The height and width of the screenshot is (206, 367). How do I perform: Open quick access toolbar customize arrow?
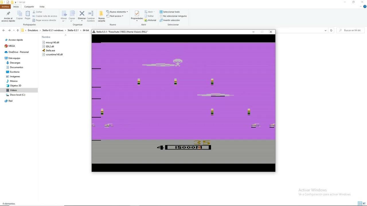point(15,2)
